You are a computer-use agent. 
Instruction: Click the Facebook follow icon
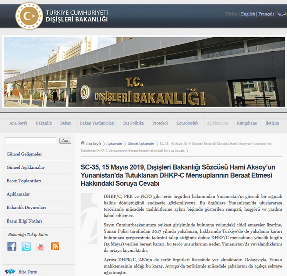[x=12, y=247]
